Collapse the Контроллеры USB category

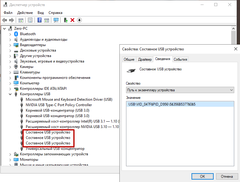pyautogui.click(x=10, y=94)
